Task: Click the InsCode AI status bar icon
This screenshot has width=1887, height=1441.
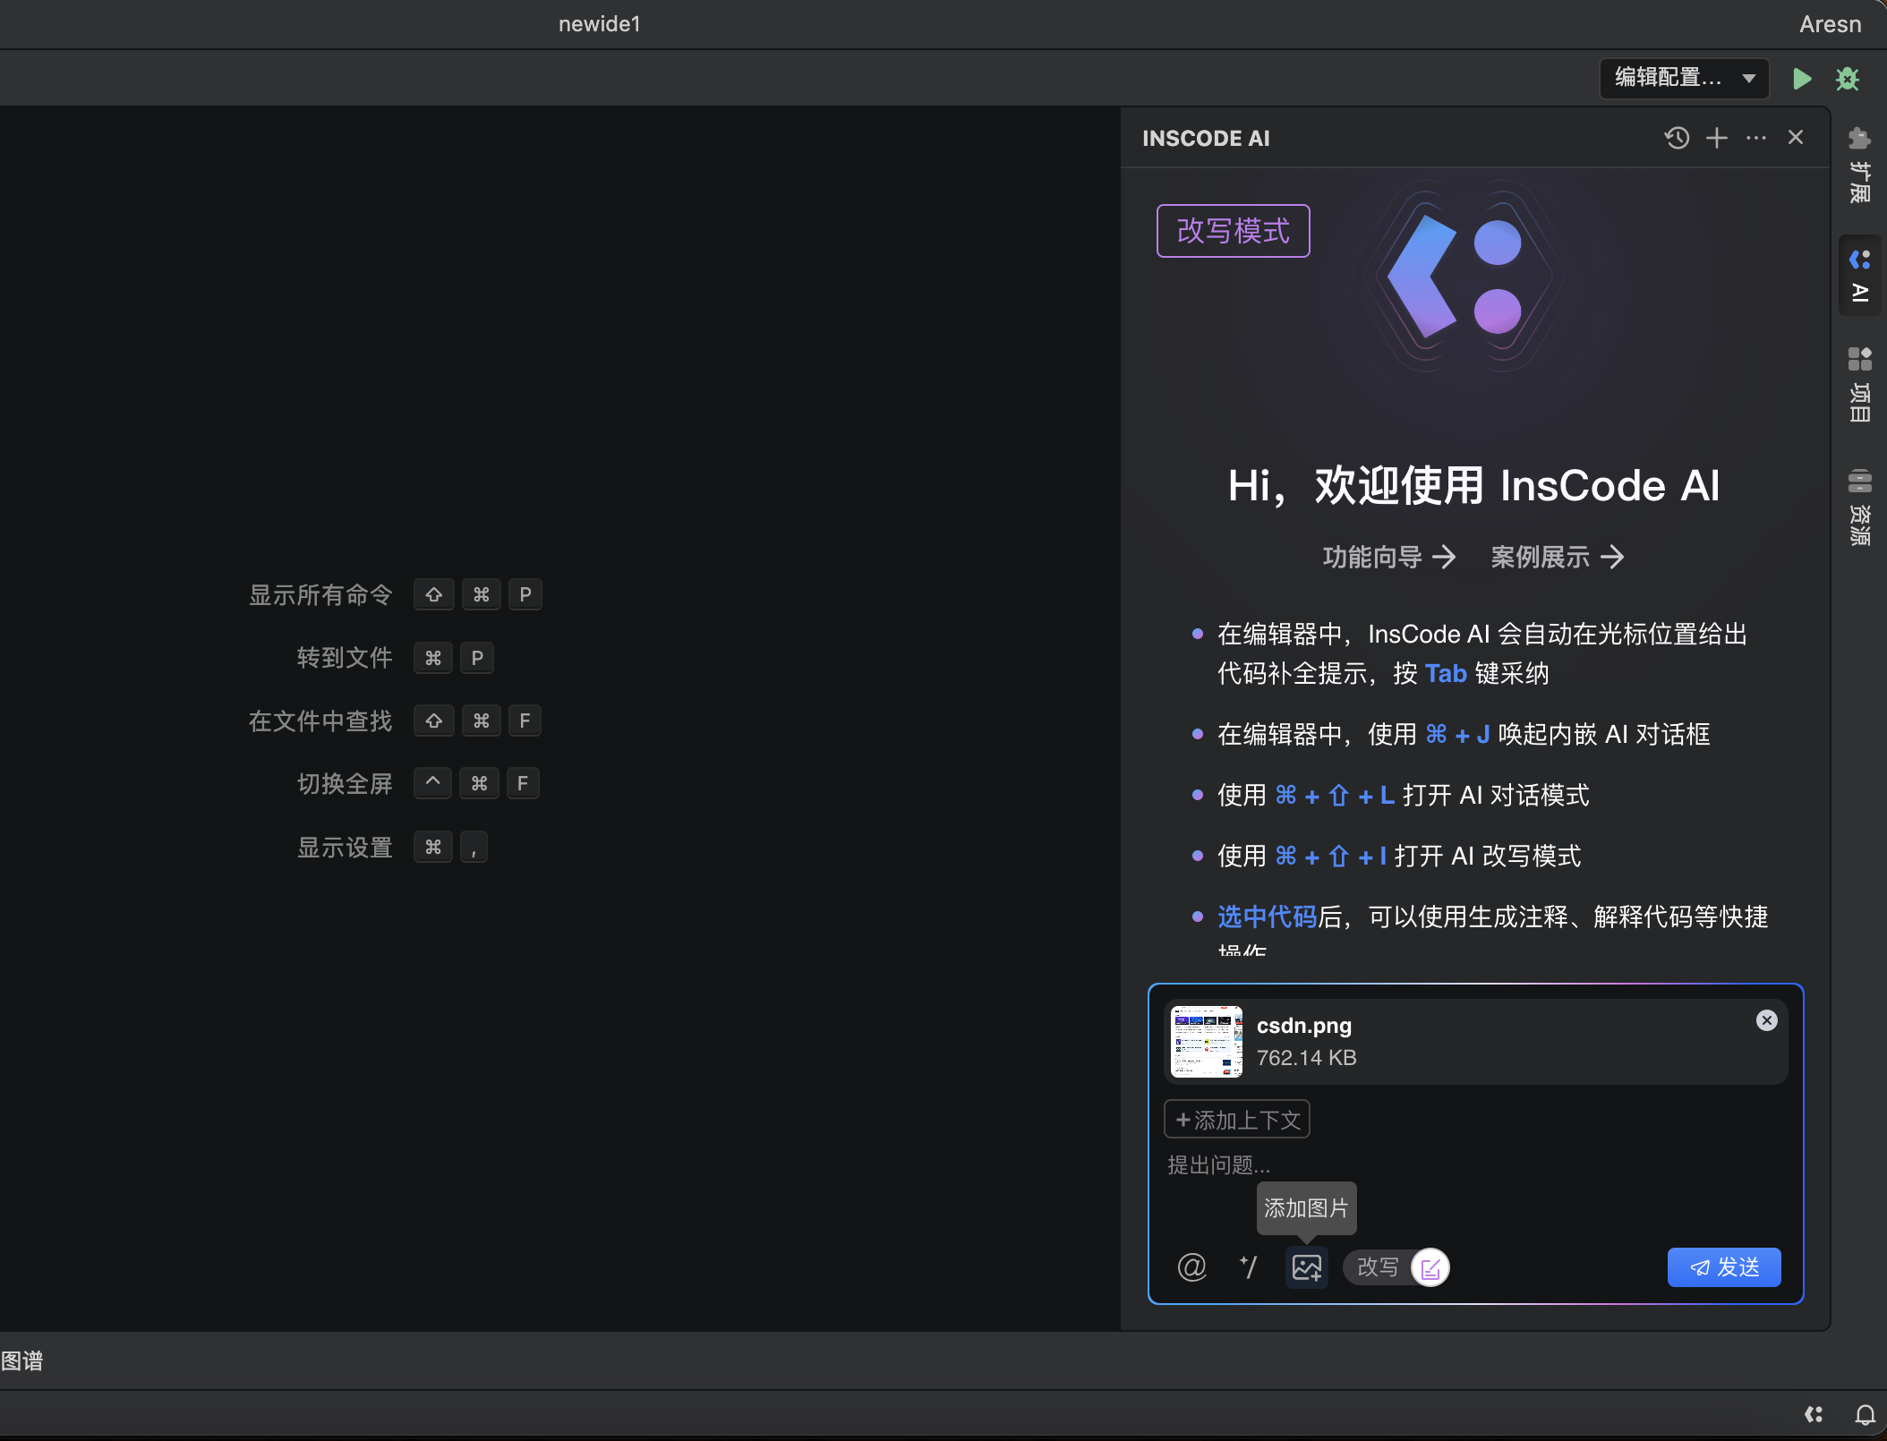Action: coord(1814,1415)
